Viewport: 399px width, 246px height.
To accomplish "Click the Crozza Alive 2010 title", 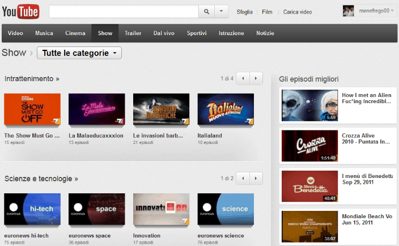I will click(366, 139).
